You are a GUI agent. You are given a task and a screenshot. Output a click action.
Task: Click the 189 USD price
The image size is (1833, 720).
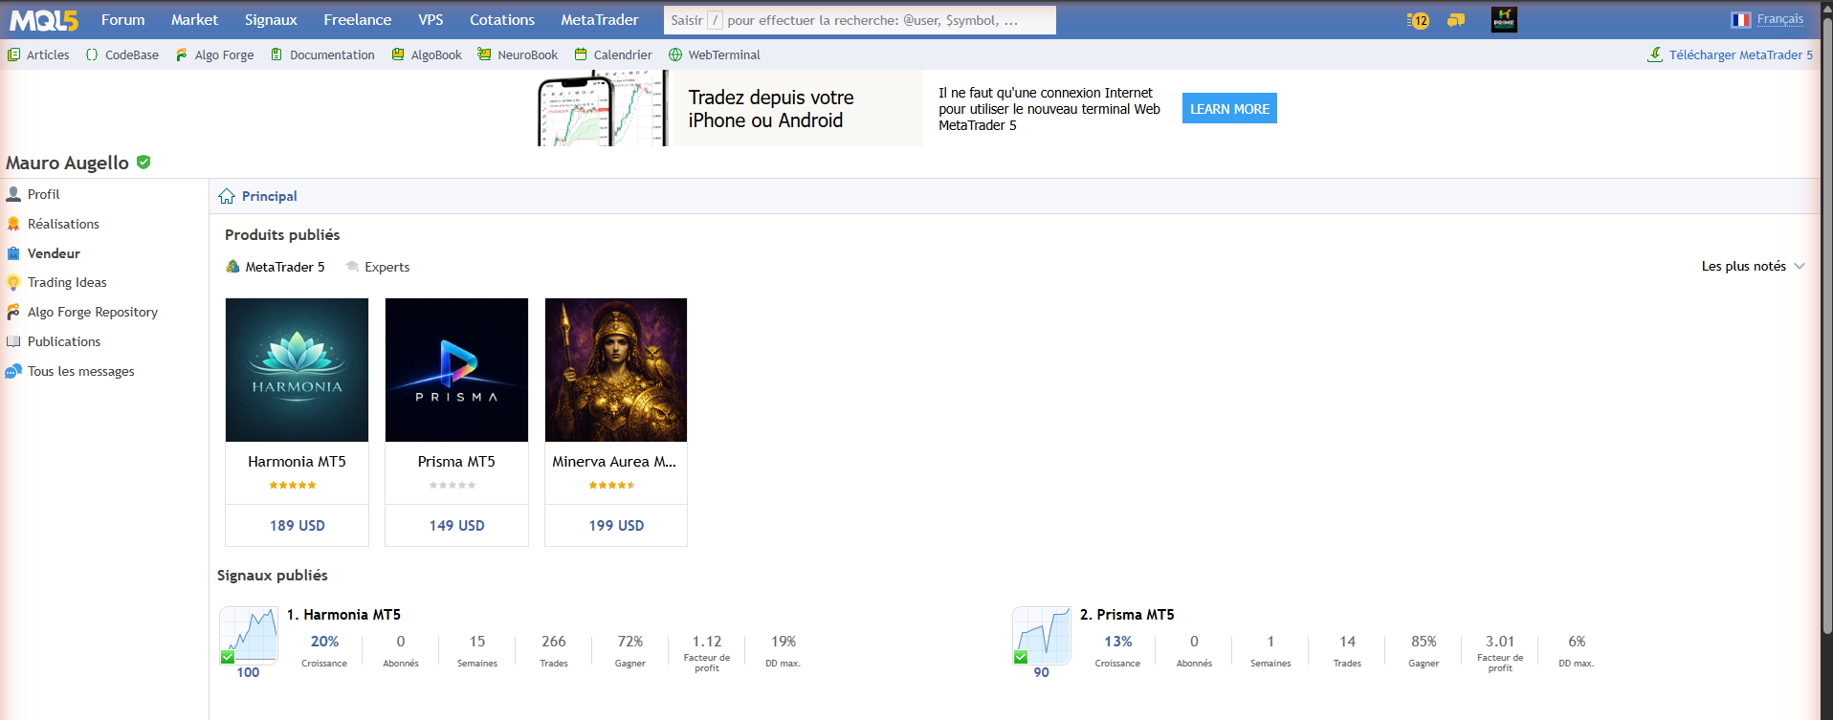(297, 526)
